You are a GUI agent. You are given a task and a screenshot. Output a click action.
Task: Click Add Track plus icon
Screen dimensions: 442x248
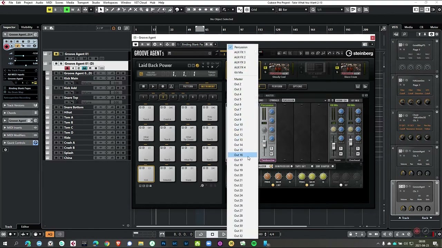click(45, 28)
